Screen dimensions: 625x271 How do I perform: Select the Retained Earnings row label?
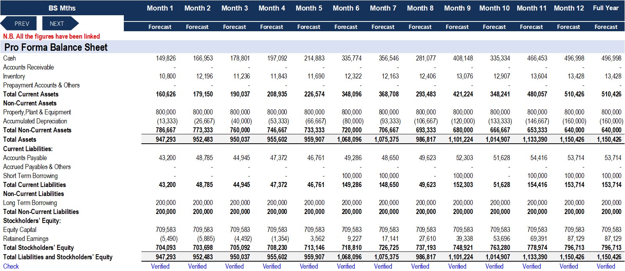click(x=26, y=239)
